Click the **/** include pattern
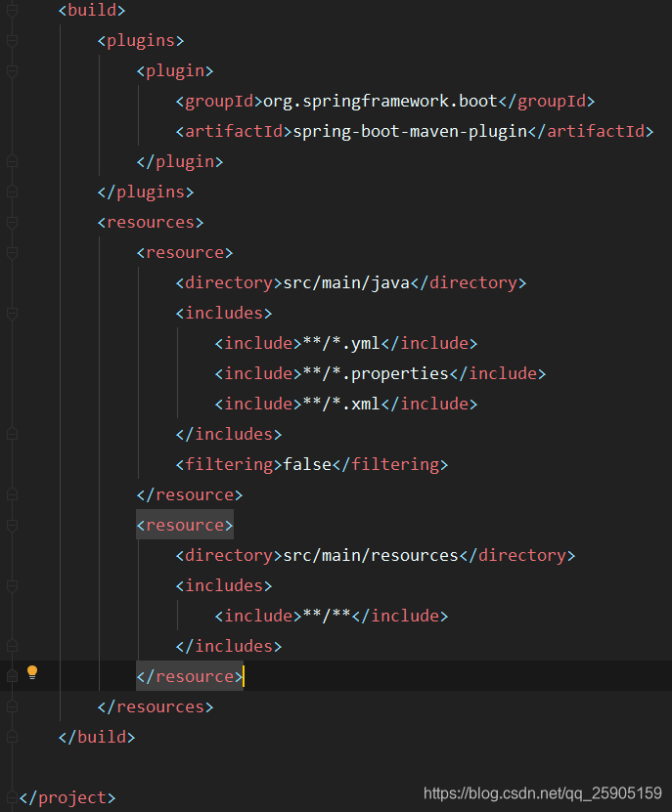 click(327, 616)
